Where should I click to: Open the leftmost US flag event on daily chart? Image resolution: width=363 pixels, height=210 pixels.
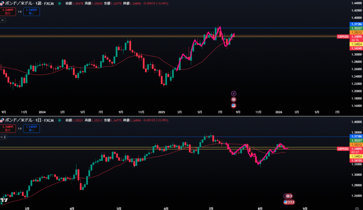click(286, 202)
